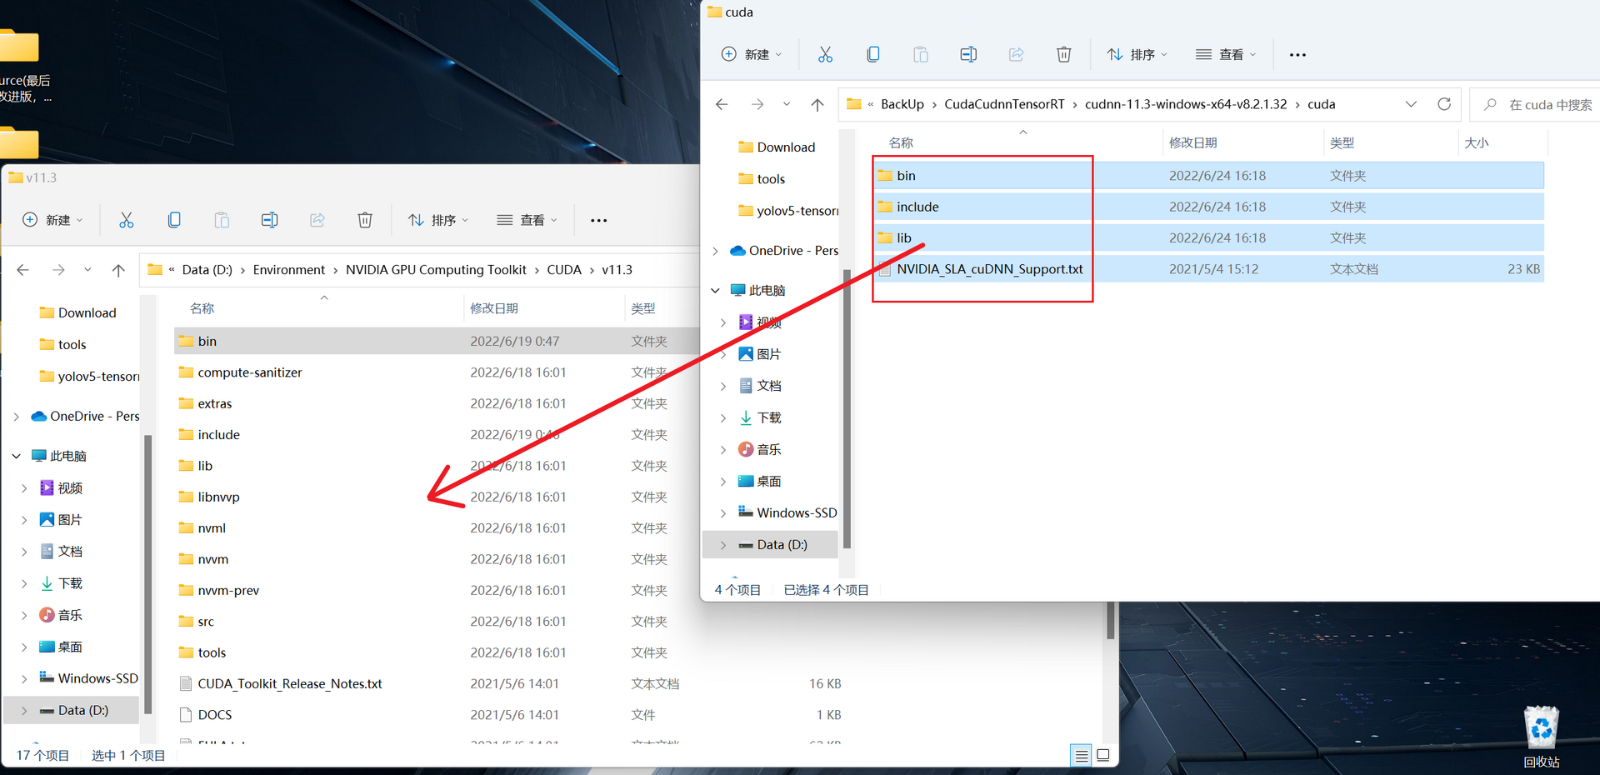The height and width of the screenshot is (775, 1600).
Task: Expand 文档 tree node in cuda window
Action: click(723, 386)
